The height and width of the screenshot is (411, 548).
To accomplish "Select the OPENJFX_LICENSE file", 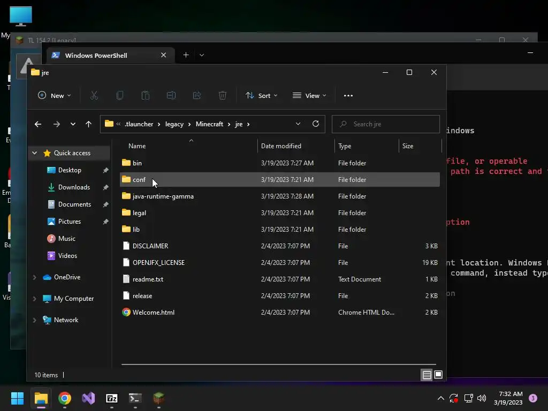I will [279, 262].
